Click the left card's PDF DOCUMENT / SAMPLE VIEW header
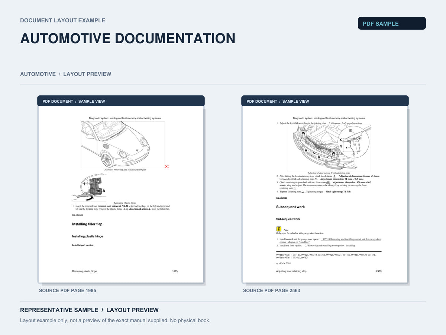 tap(121, 101)
